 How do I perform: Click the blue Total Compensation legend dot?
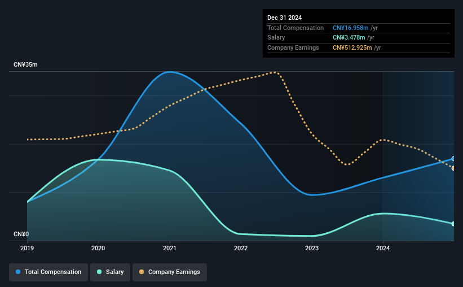click(x=18, y=272)
